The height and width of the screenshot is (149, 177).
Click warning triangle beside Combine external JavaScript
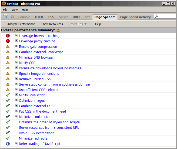coord(8,52)
